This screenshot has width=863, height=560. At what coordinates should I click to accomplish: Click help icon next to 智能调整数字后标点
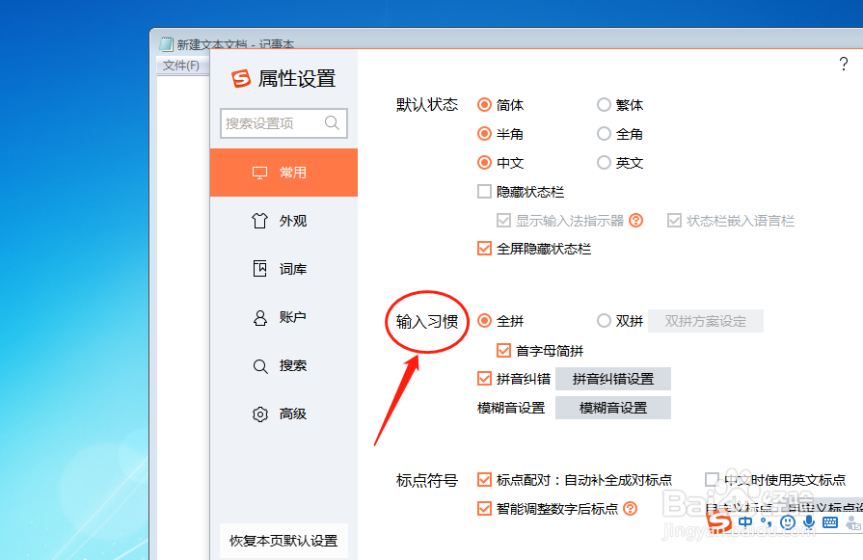coord(631,508)
